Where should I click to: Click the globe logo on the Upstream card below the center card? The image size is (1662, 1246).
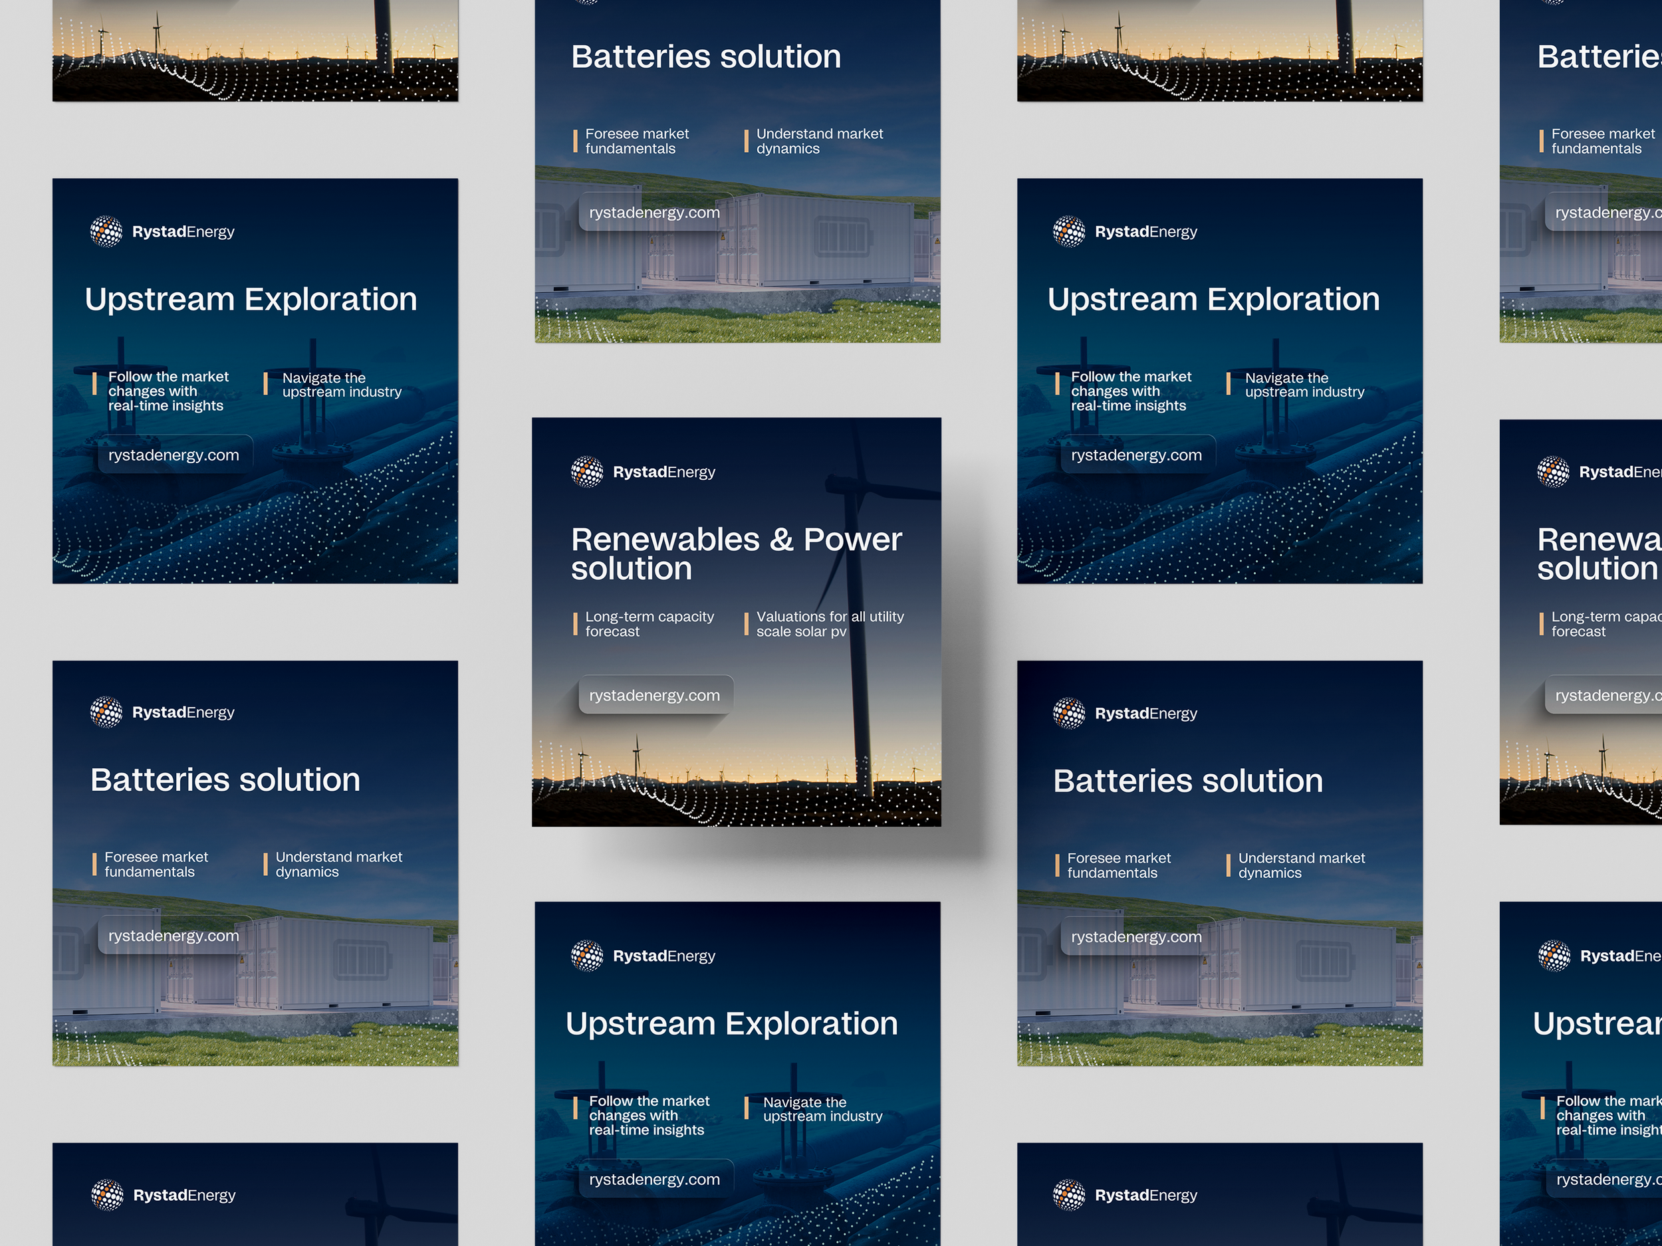click(587, 956)
